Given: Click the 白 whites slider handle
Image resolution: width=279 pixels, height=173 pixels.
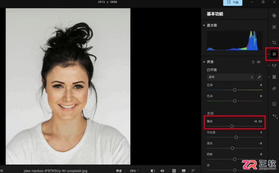Looking at the screenshot, I should coord(235,170).
